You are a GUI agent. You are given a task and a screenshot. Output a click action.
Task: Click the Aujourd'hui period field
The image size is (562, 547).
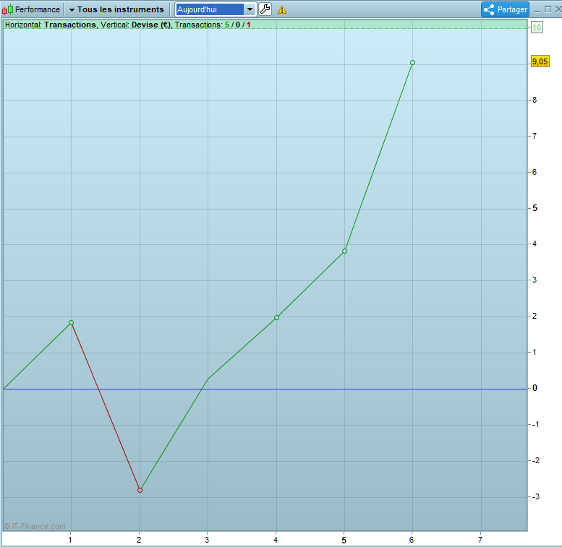pos(210,9)
